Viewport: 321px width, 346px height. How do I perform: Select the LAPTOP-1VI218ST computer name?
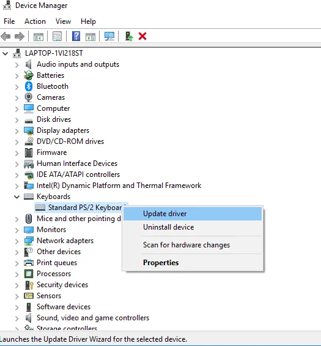pos(54,53)
